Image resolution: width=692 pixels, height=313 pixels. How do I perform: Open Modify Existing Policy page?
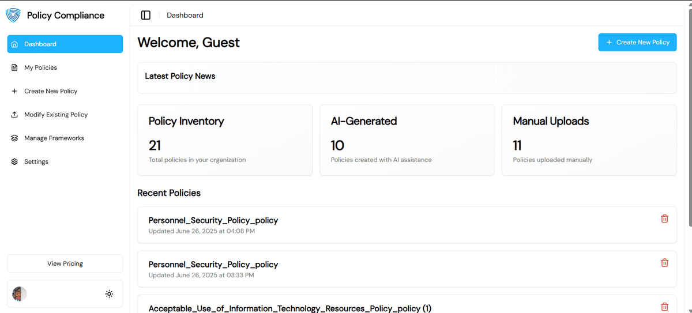[56, 115]
